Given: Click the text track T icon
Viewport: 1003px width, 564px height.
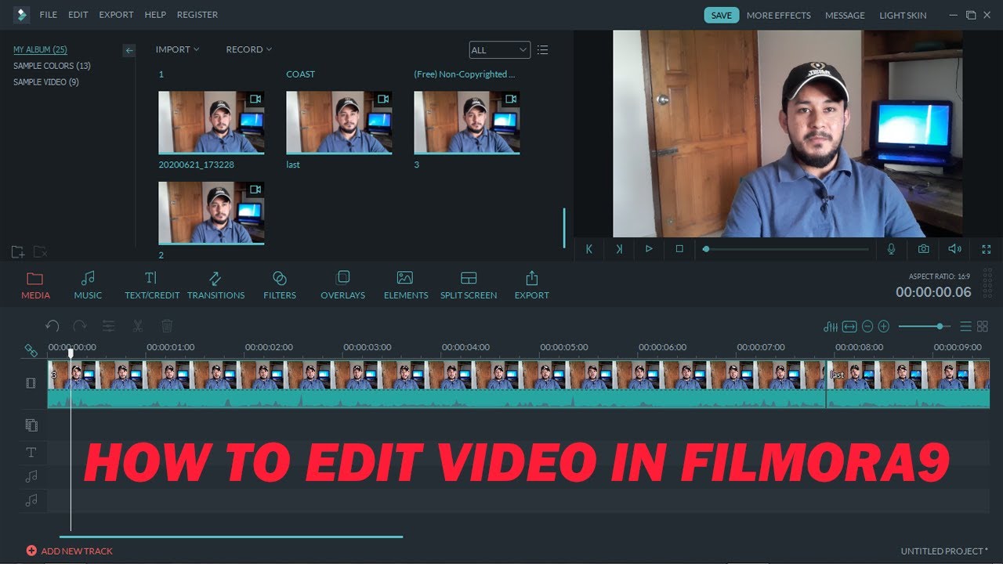Looking at the screenshot, I should [31, 453].
